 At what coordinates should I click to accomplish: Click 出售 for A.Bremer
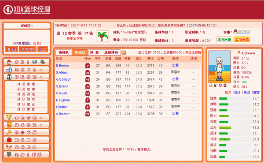(176, 113)
